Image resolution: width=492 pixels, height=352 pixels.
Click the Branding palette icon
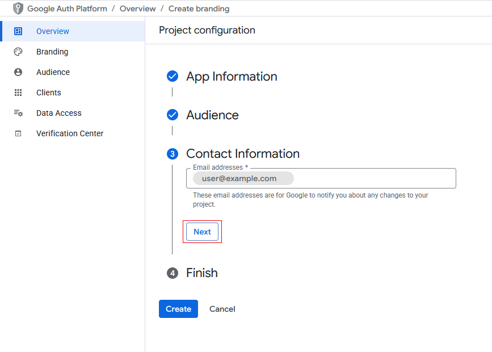(18, 52)
